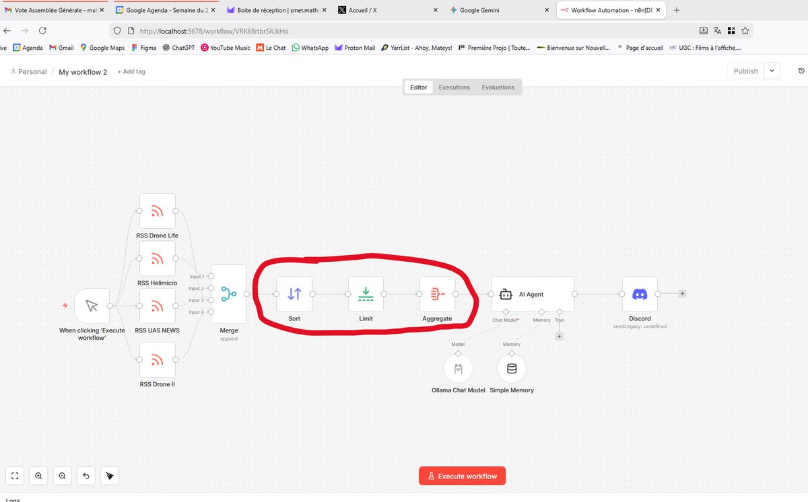Switch to the Executions tab
808x502 pixels.
tap(454, 87)
